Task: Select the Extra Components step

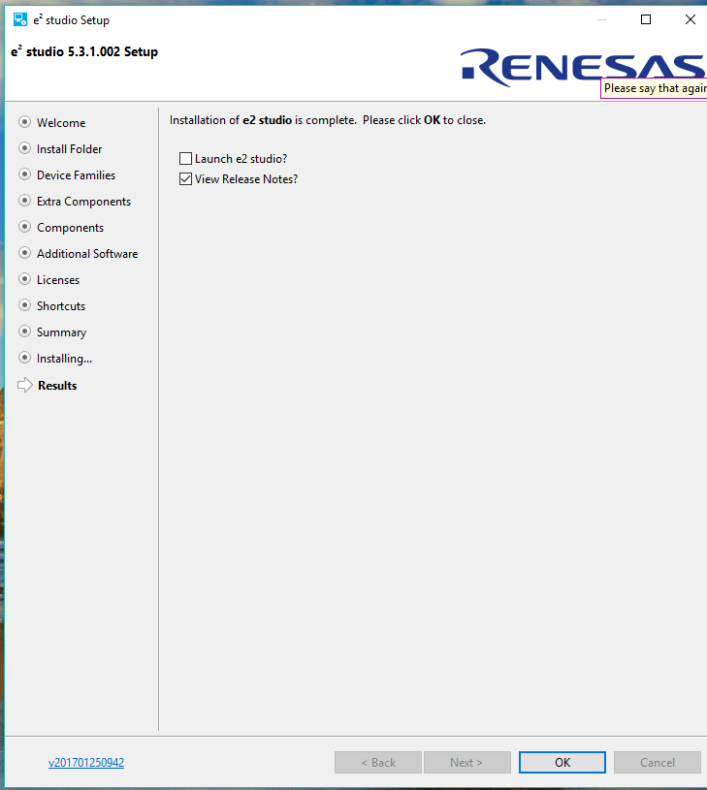Action: 83,202
